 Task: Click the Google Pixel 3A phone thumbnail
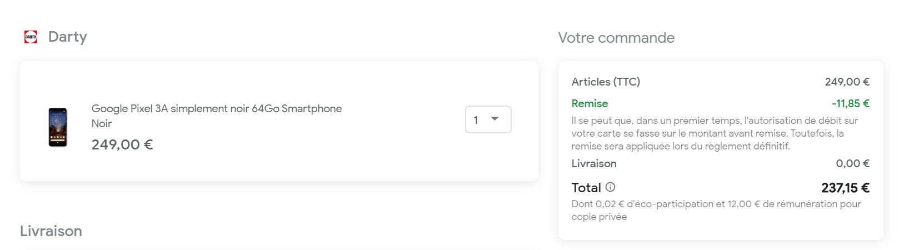click(58, 127)
